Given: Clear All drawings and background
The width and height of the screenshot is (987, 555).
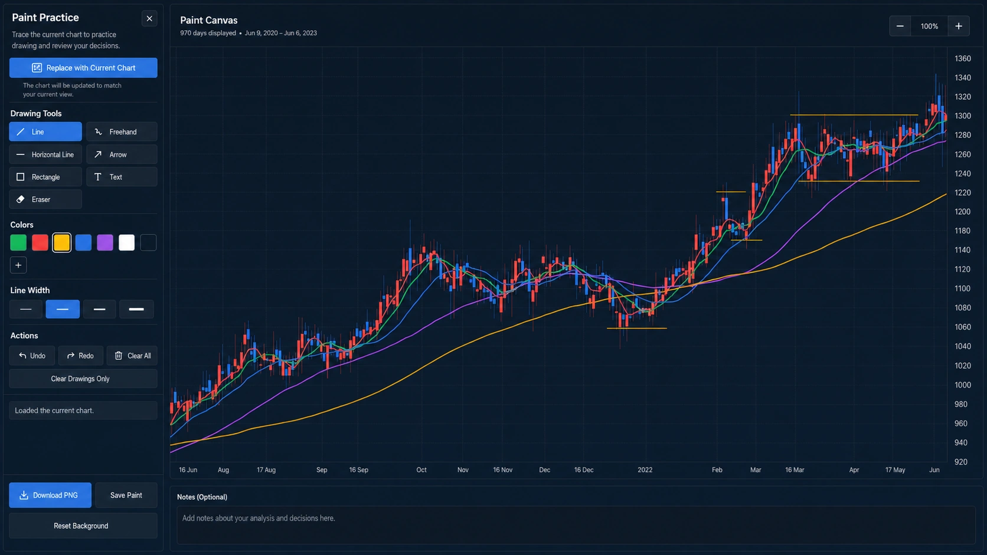Looking at the screenshot, I should tap(132, 356).
